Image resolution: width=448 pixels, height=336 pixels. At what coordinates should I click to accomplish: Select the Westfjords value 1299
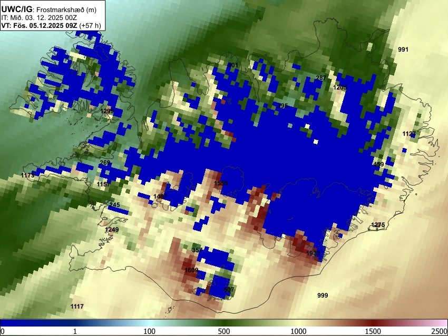pos(107,111)
